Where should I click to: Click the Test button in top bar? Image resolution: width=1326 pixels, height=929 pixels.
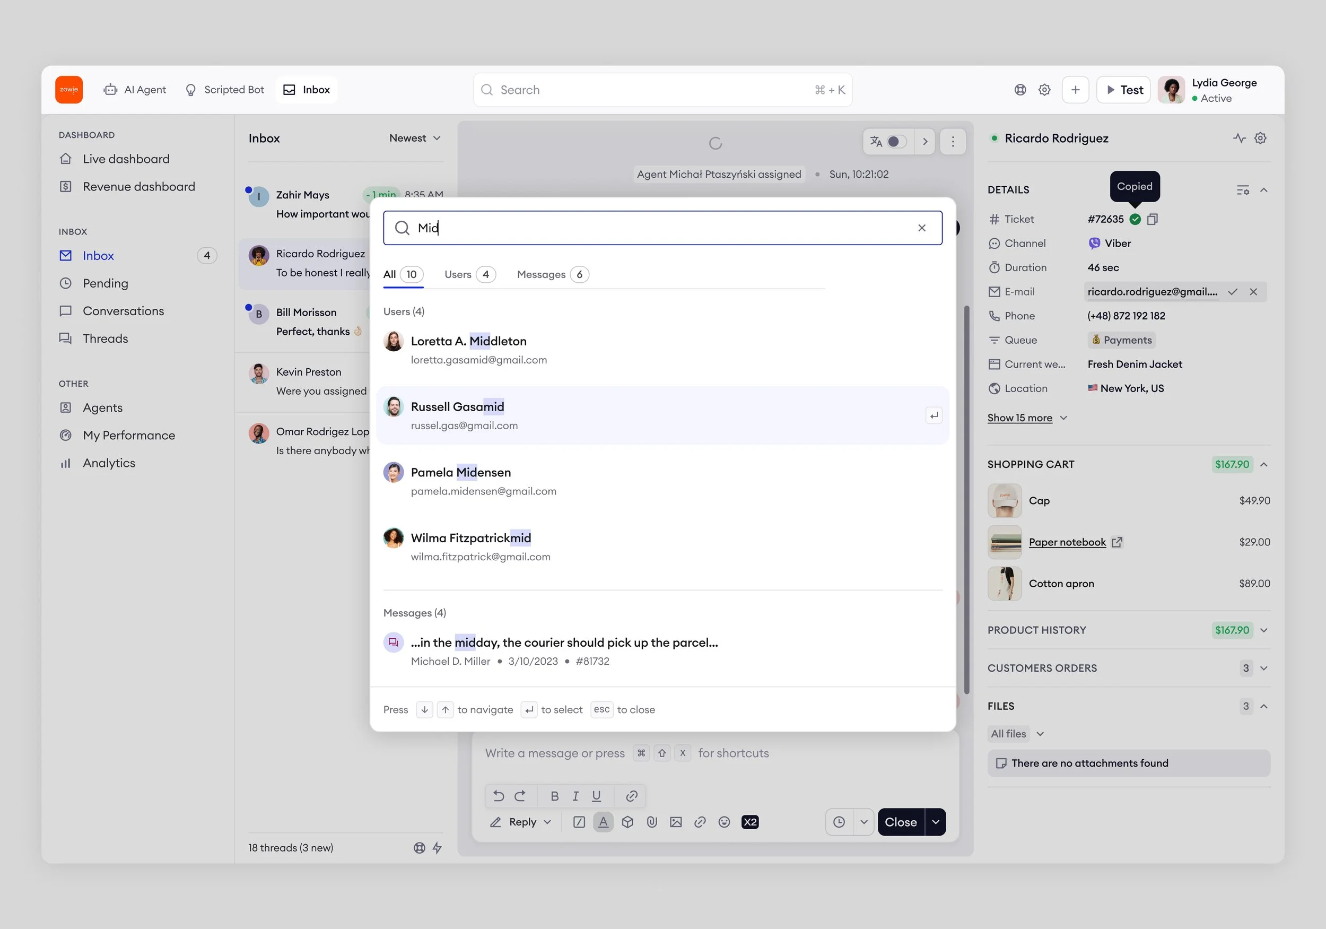[1124, 90]
